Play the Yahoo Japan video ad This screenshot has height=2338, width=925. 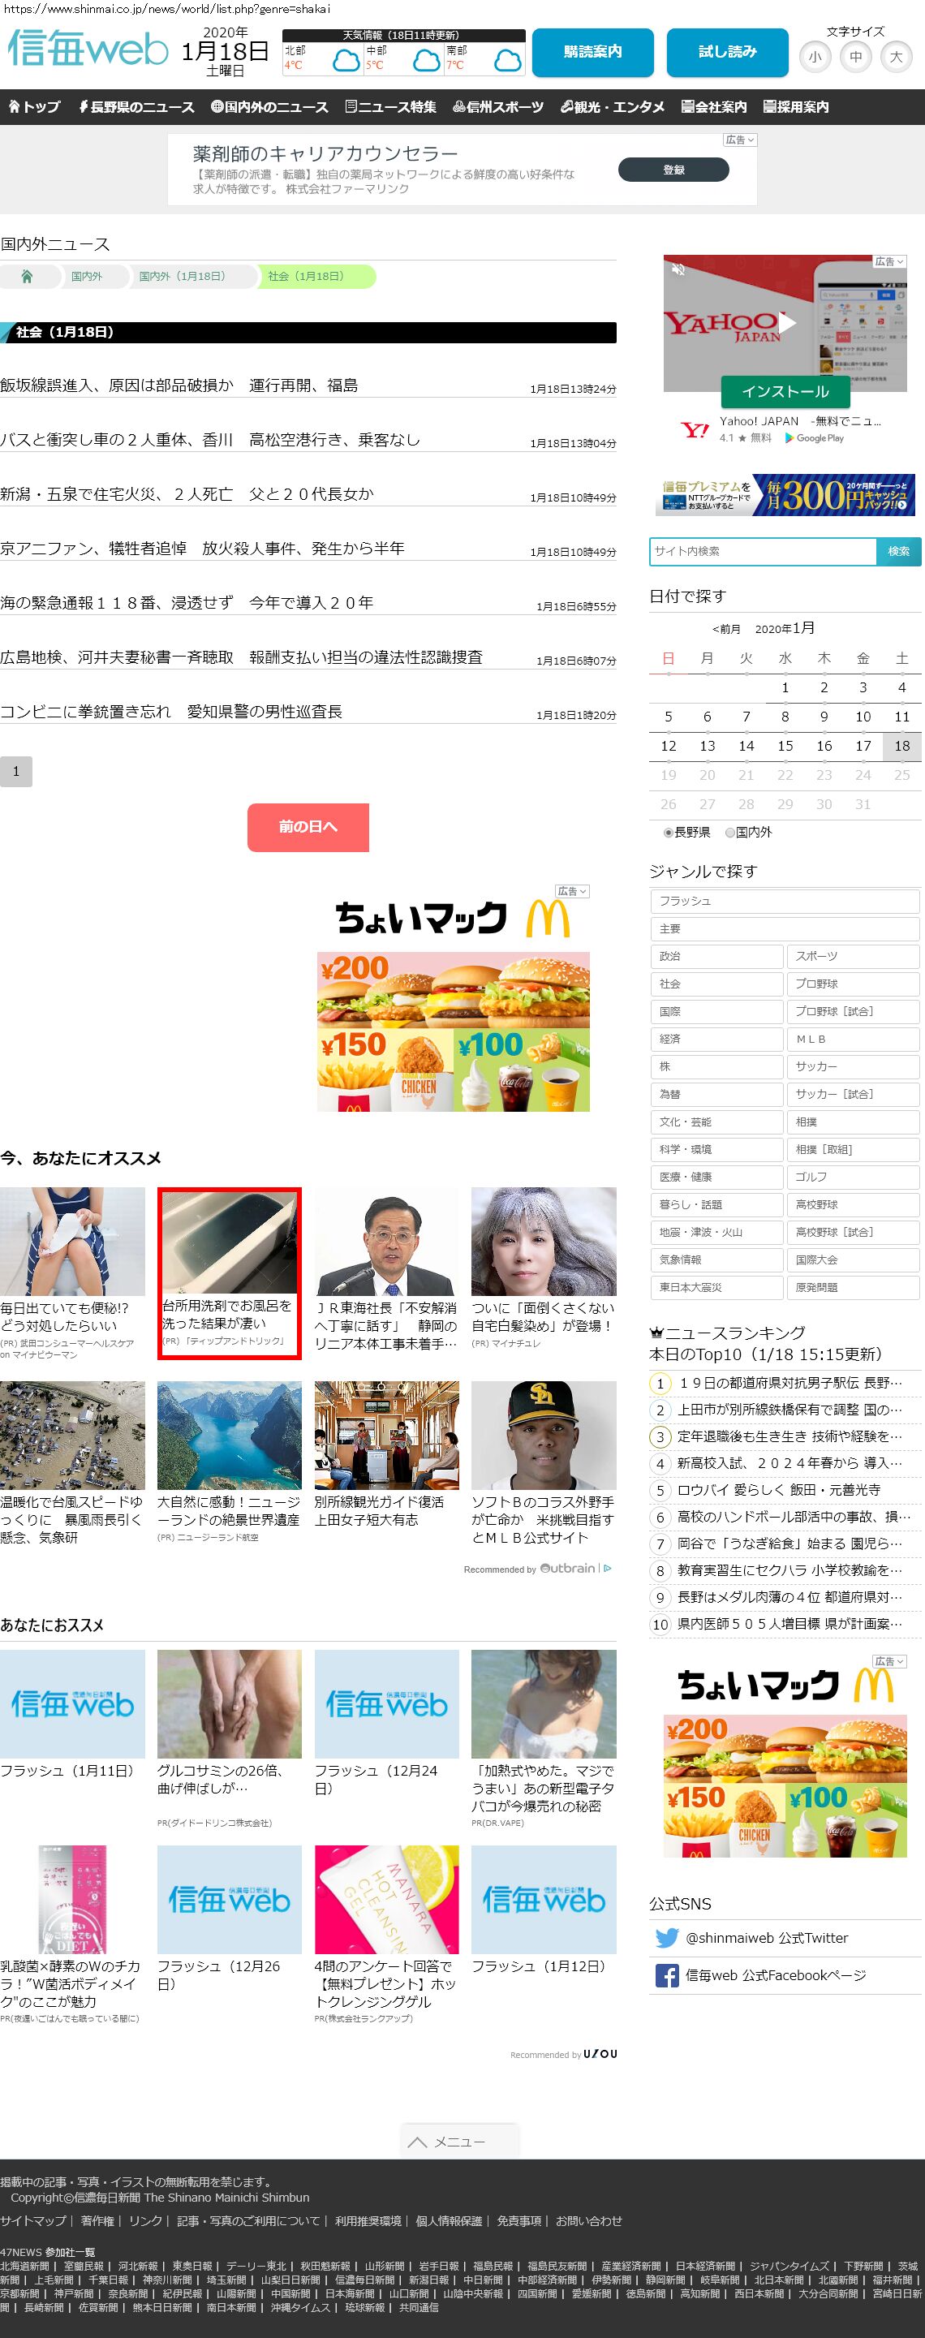click(x=786, y=322)
